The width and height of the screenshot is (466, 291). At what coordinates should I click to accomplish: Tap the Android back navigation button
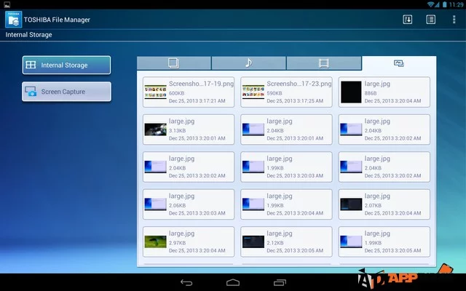pos(186,282)
